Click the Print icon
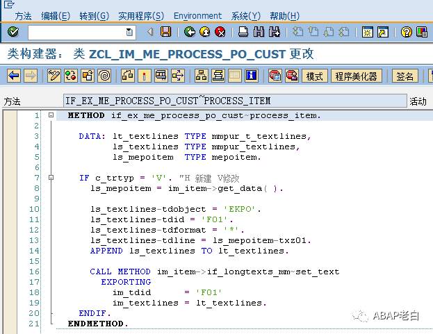The width and height of the screenshot is (433, 334). [243, 32]
